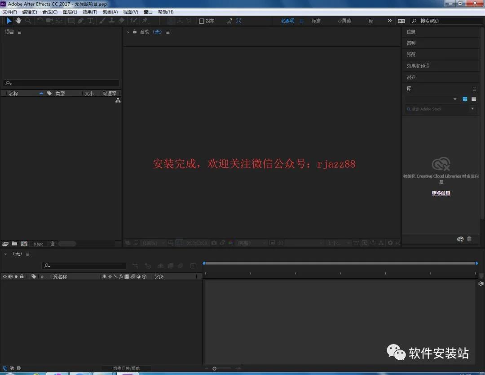Click the label tag icon in timeline header

pyautogui.click(x=34, y=276)
